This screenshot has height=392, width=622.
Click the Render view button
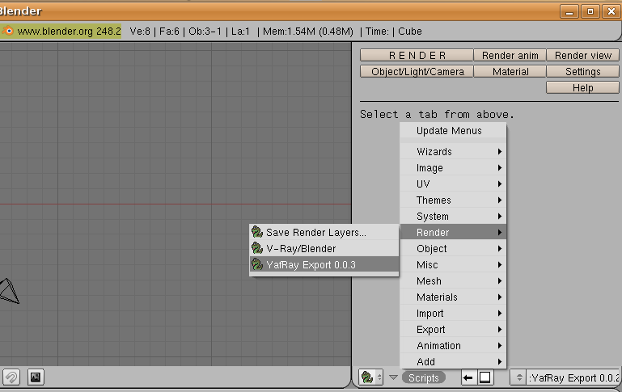582,56
